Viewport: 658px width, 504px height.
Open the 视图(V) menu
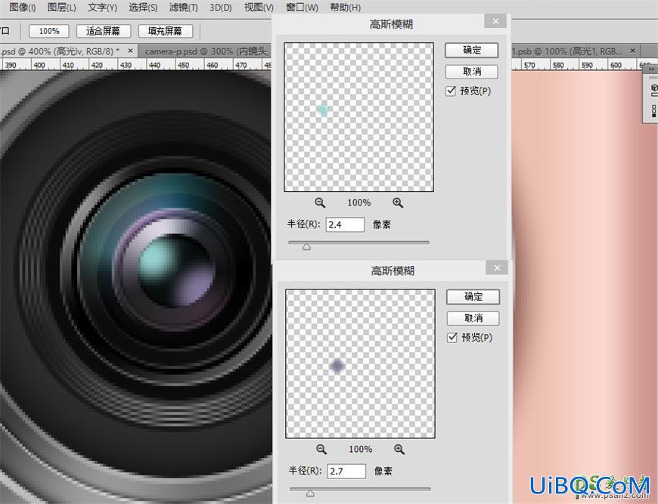[x=259, y=7]
